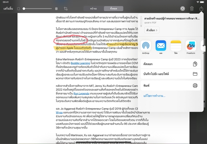Tap the เสร็จสิ้น done button
The height and width of the screenshot is (144, 207).
tap(8, 9)
